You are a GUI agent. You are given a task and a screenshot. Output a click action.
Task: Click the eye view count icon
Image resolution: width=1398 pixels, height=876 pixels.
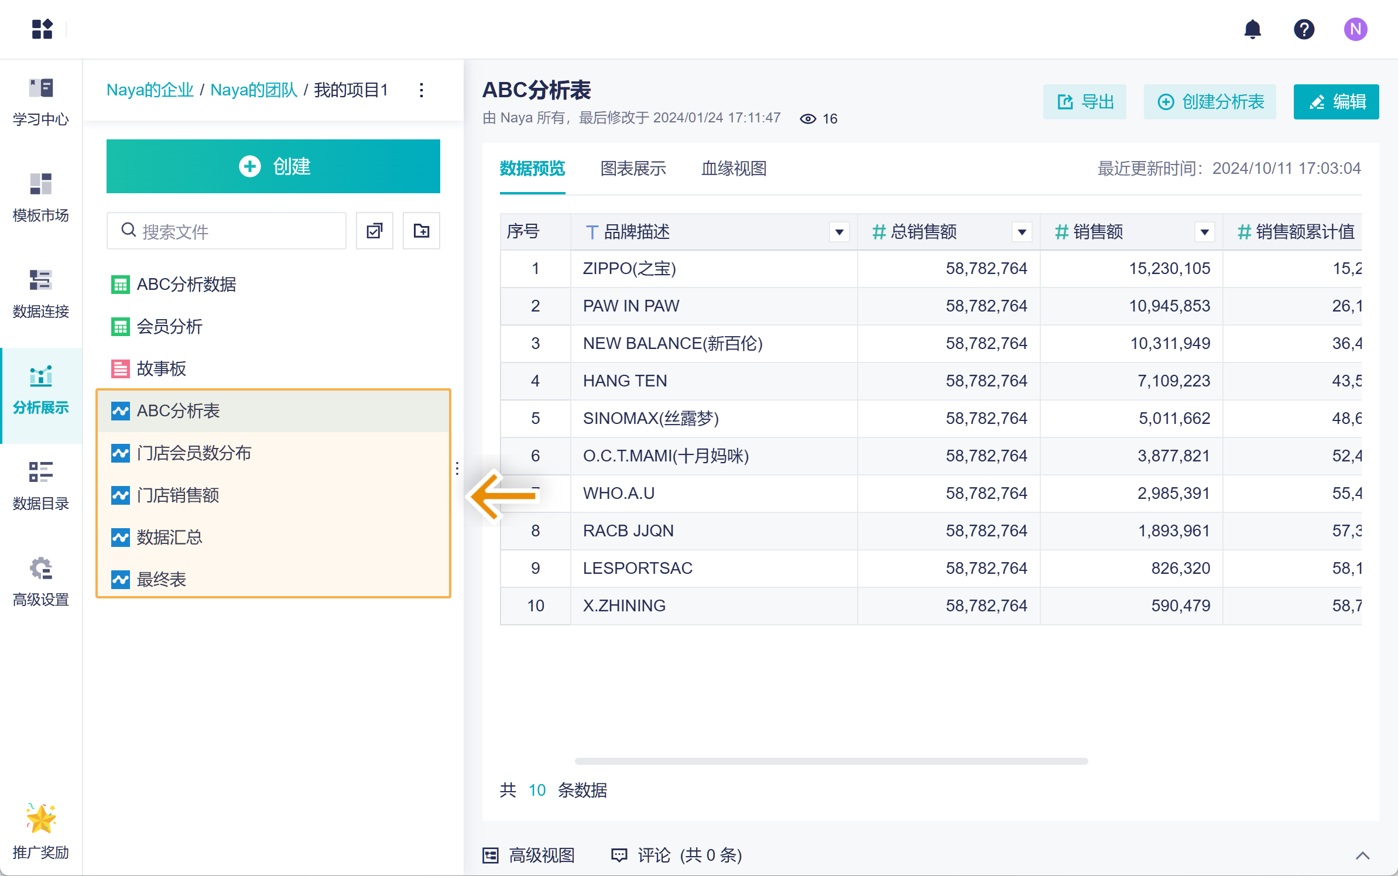pyautogui.click(x=808, y=119)
